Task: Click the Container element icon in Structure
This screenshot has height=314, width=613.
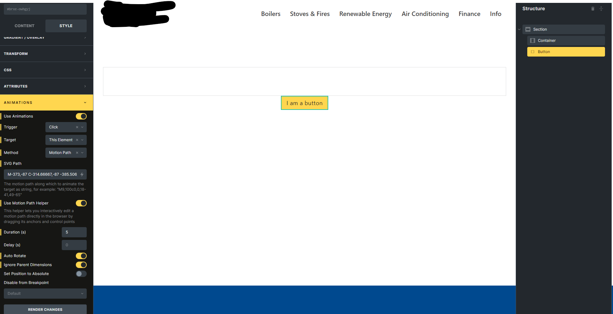Action: coord(533,40)
